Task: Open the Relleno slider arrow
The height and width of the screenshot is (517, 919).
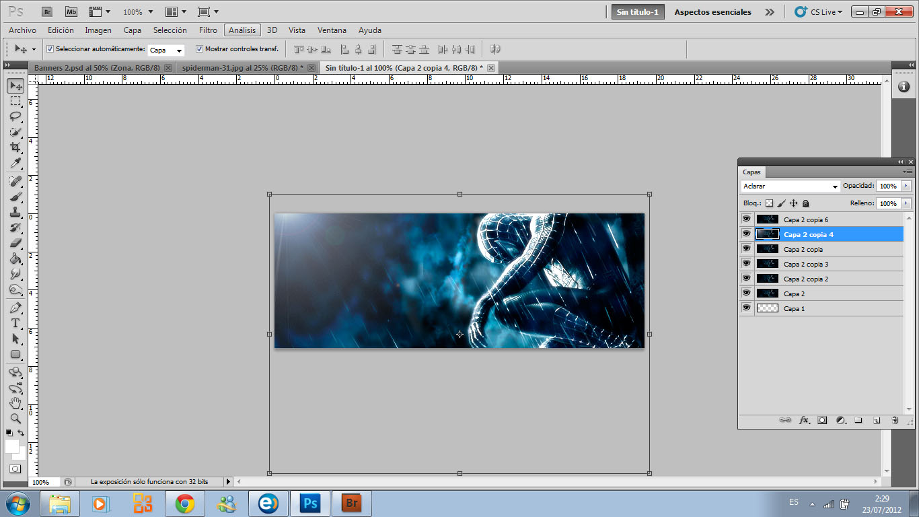Action: click(x=906, y=203)
